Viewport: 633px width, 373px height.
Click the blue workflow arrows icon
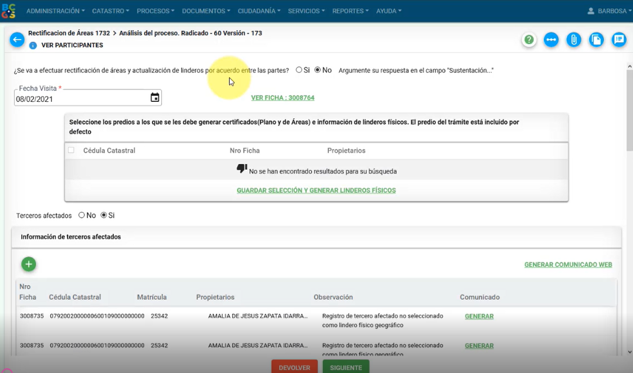click(551, 40)
